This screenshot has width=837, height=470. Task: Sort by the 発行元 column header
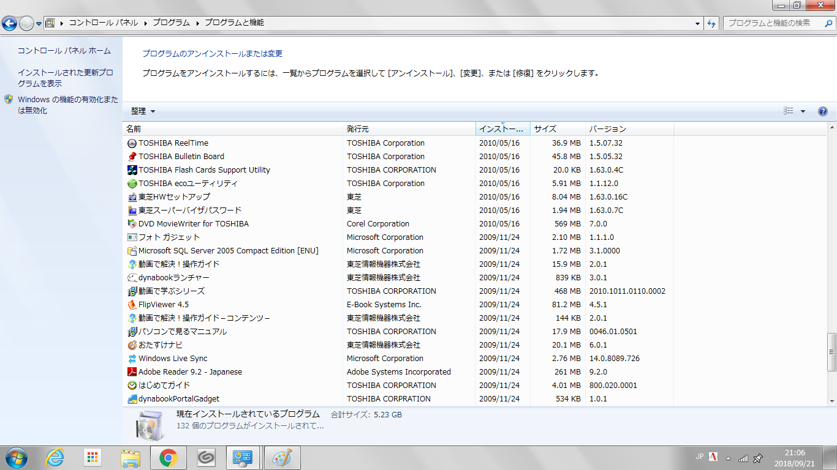[409, 129]
